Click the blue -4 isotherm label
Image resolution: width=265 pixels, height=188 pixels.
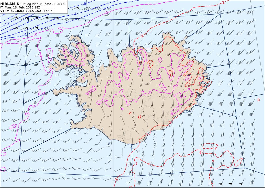(x=76, y=14)
